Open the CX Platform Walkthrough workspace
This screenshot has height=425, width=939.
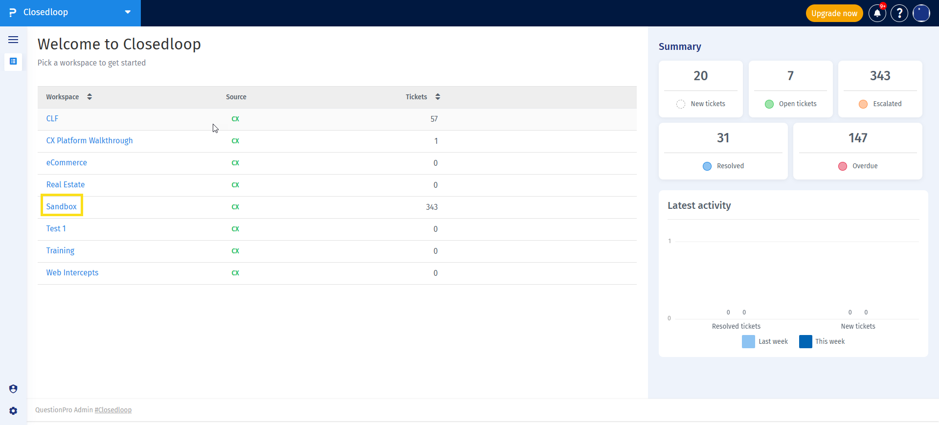point(89,140)
